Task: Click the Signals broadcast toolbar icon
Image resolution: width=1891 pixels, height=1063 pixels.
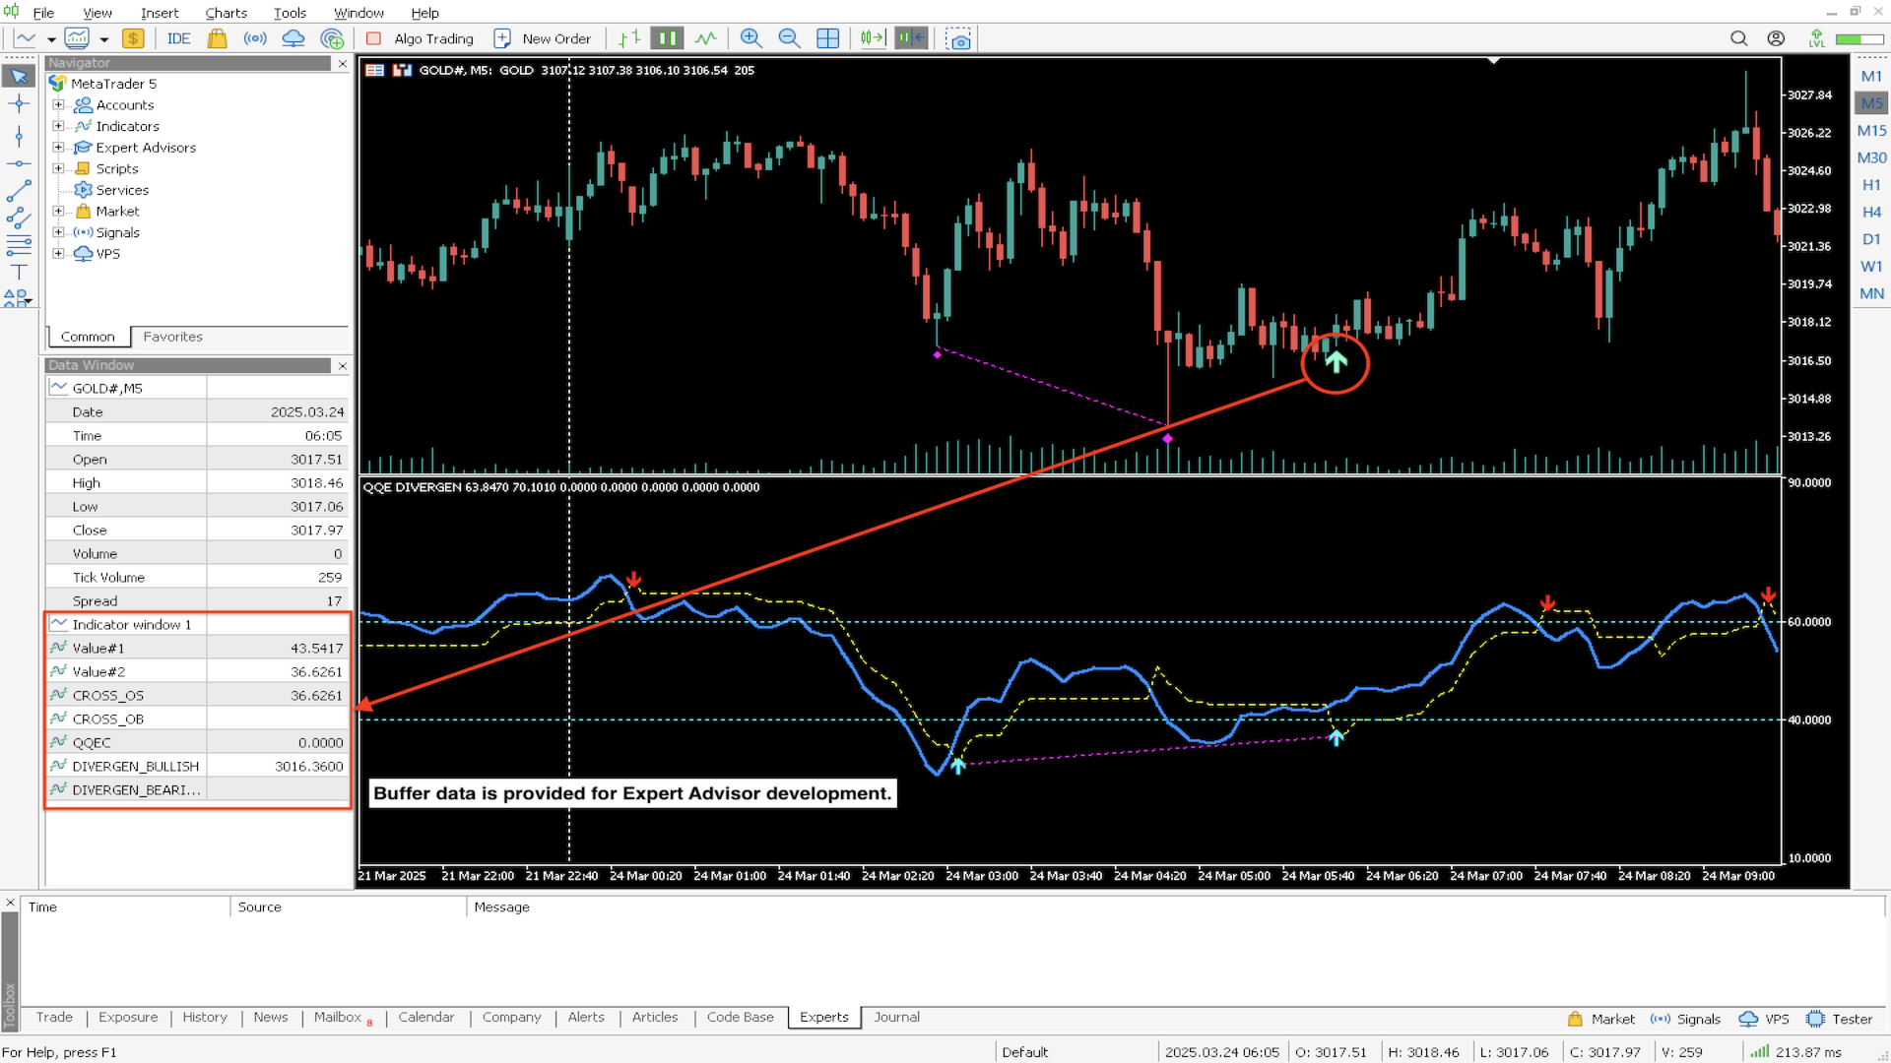Action: tap(255, 38)
